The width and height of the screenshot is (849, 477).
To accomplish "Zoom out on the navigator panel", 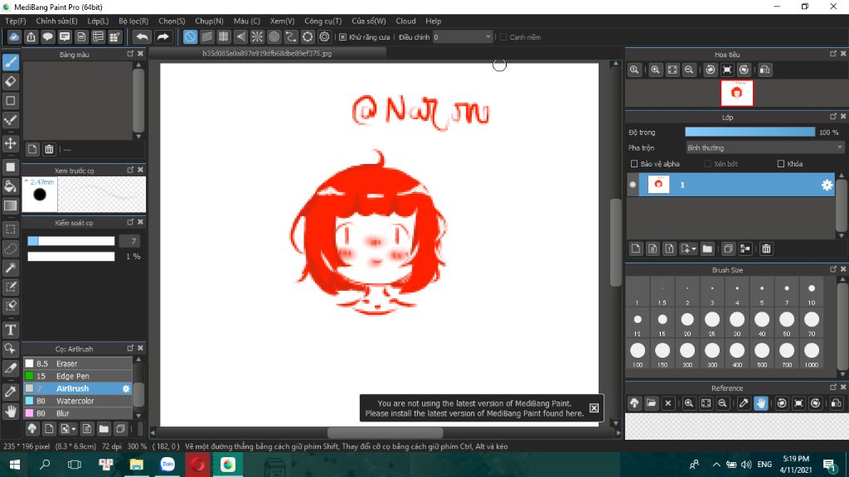I will [689, 70].
